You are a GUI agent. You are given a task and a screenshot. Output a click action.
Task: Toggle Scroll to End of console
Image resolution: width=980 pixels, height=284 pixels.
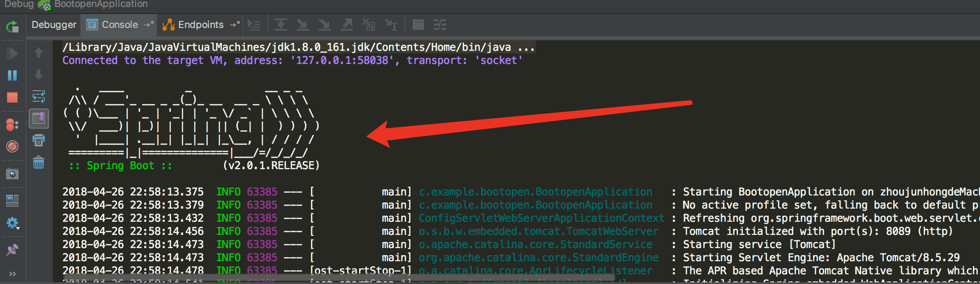click(x=39, y=118)
